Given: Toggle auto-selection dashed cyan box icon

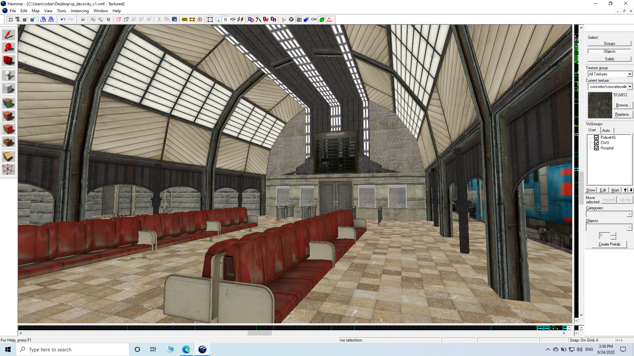Looking at the screenshot, I should point(218,19).
